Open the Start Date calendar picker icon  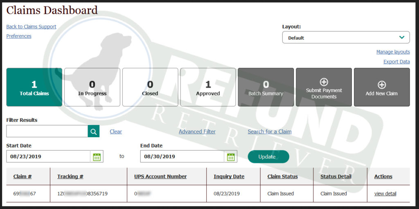tap(97, 157)
